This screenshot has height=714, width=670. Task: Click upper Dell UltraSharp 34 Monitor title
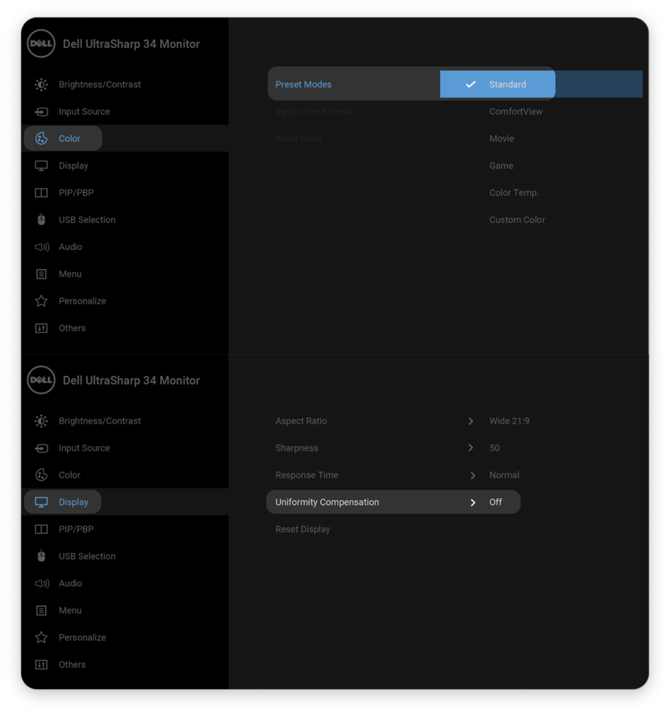(x=131, y=44)
